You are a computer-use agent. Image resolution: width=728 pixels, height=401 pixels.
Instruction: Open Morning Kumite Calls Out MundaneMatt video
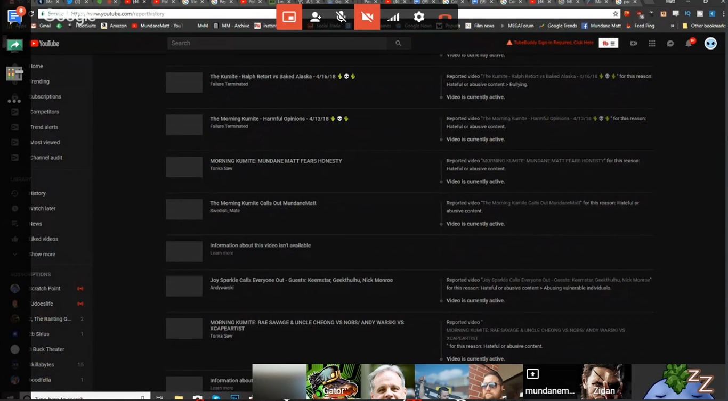pos(263,203)
